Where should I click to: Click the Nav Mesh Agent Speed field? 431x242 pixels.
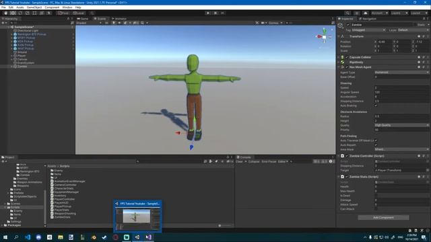[401, 88]
